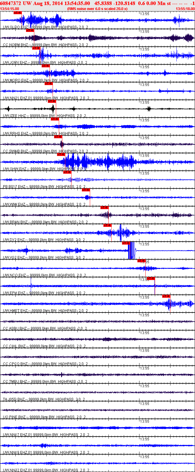Click the red pick marker on UW.GHW trace
Viewport: 195px width, 472px height.
tap(61, 154)
